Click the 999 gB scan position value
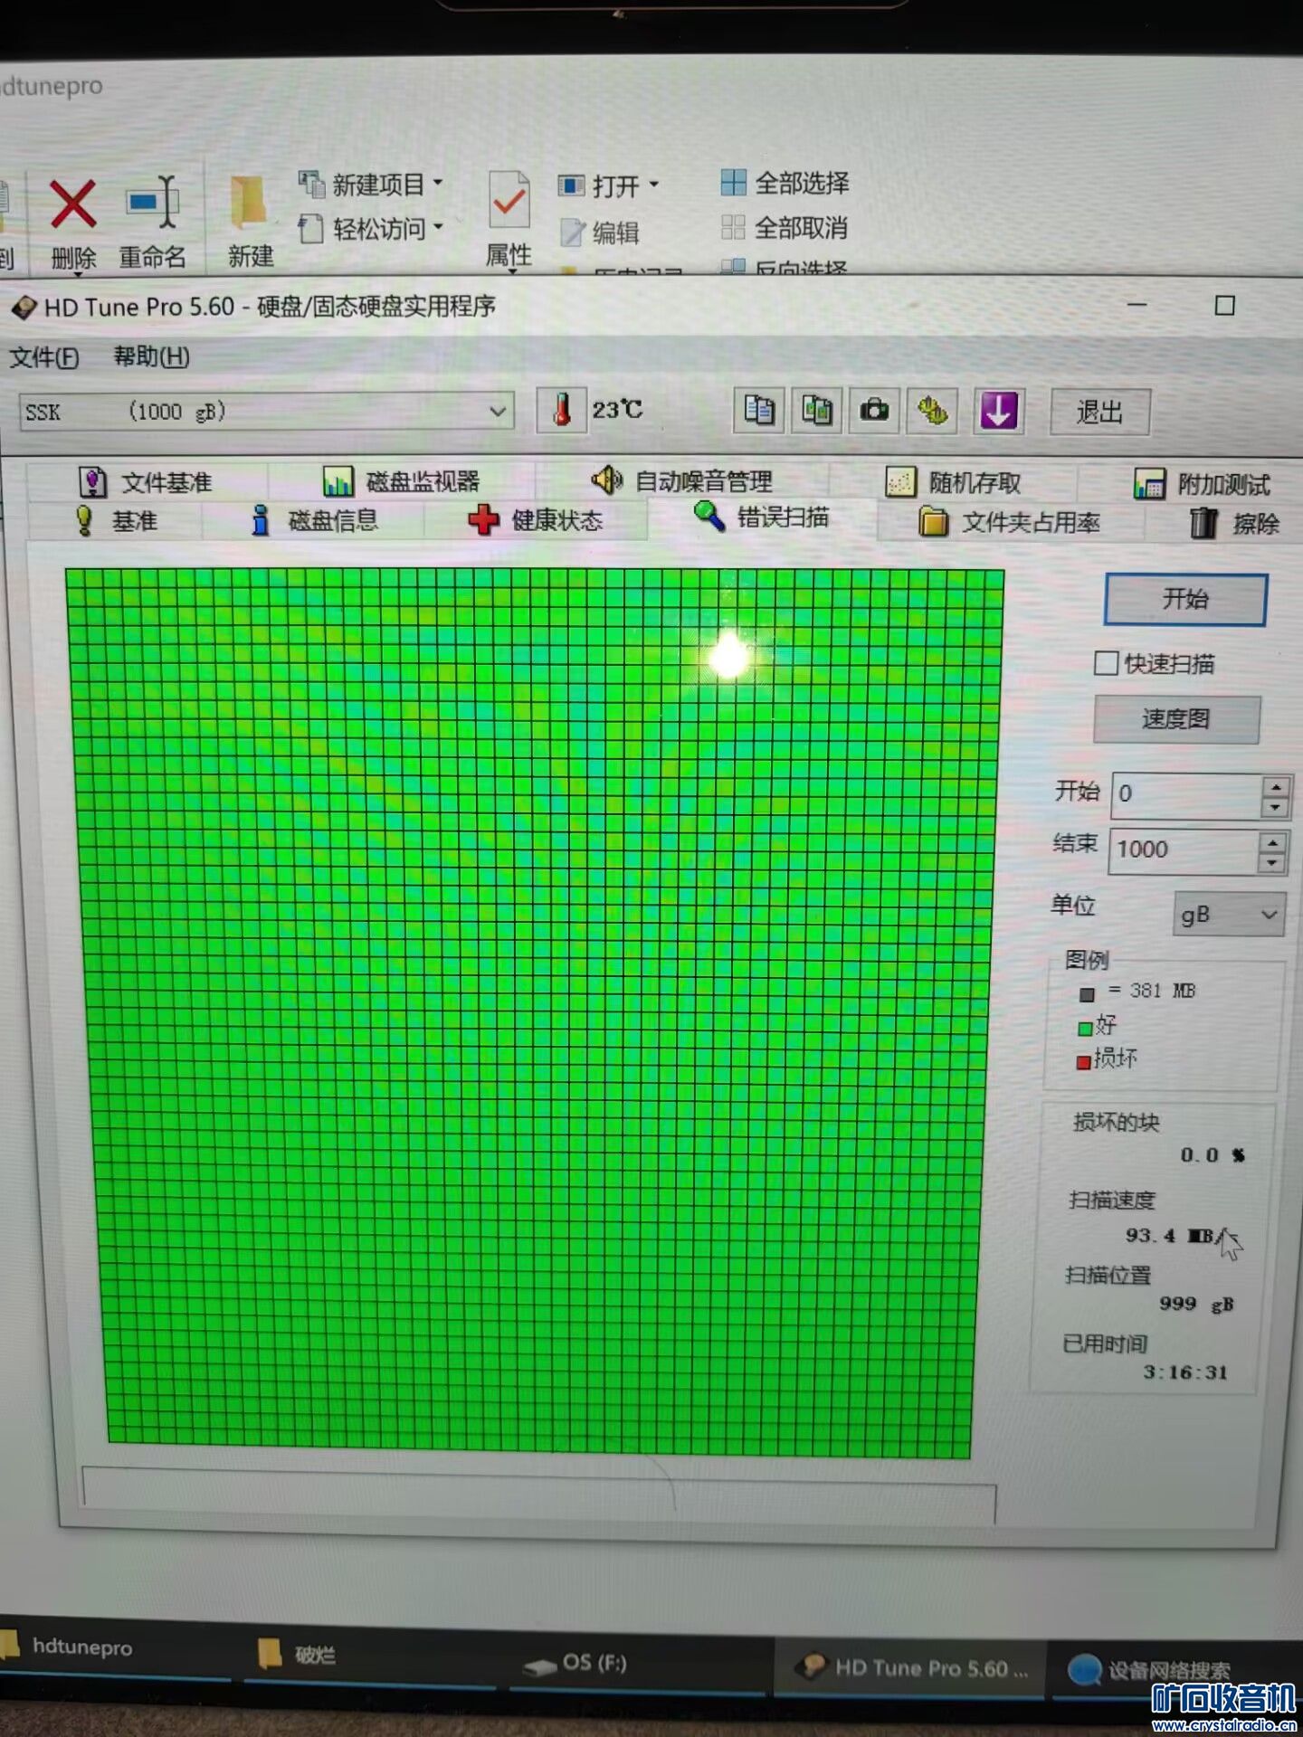 click(x=1196, y=1304)
